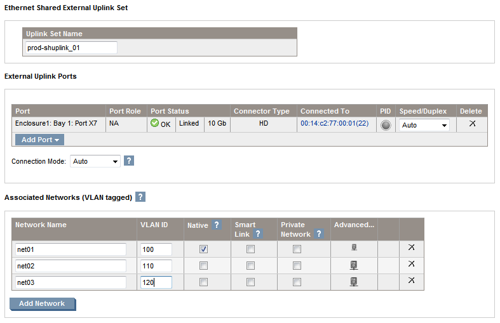Open advanced settings for net03
The width and height of the screenshot is (500, 323).
click(x=354, y=282)
